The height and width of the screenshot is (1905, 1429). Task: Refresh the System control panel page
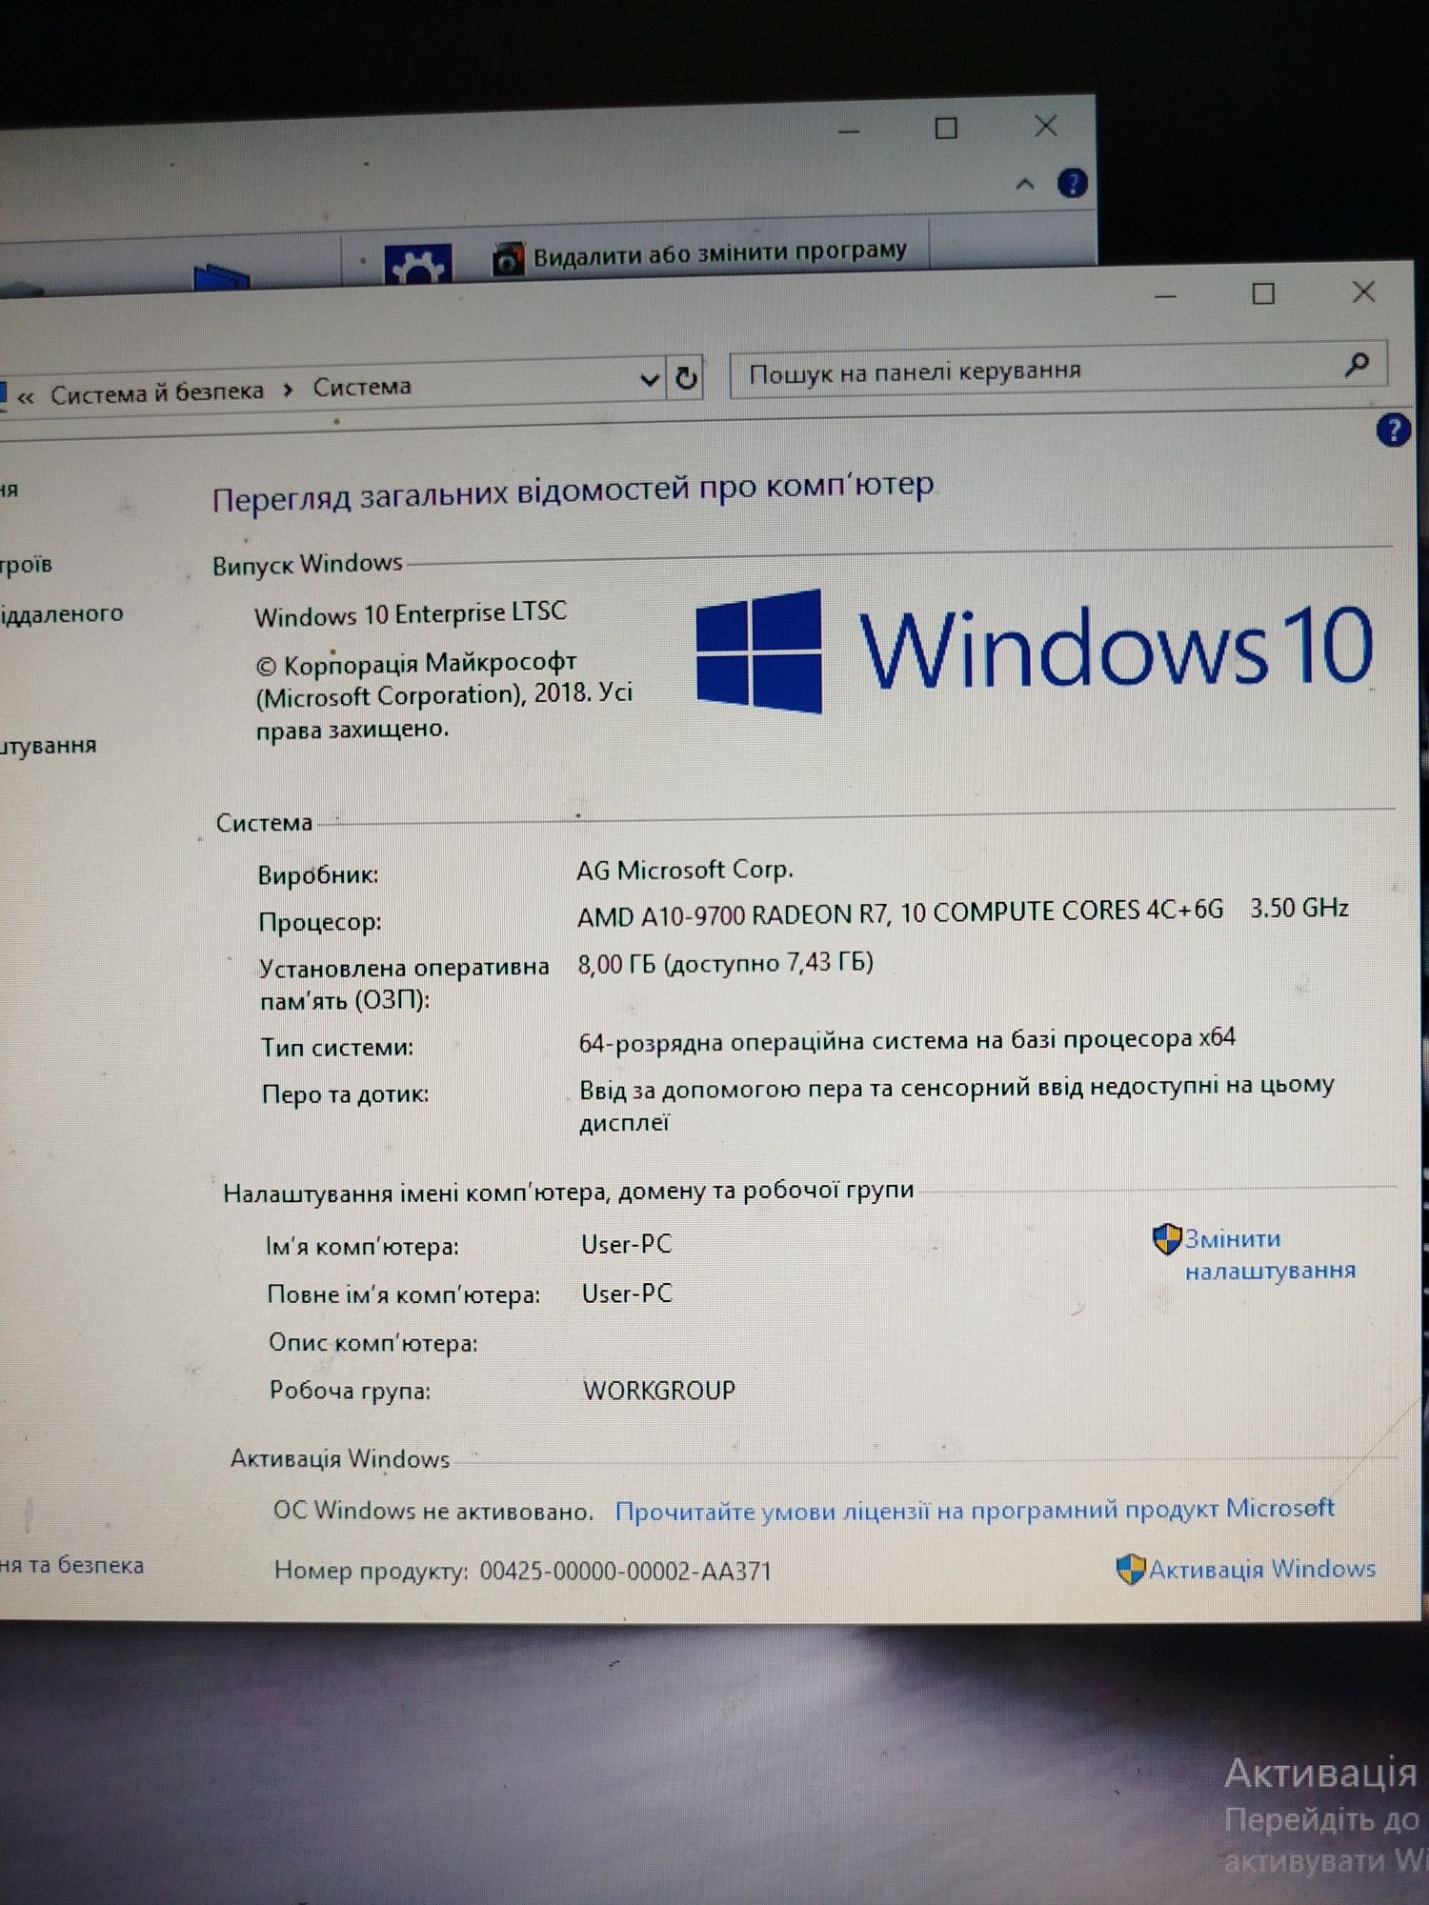(686, 378)
